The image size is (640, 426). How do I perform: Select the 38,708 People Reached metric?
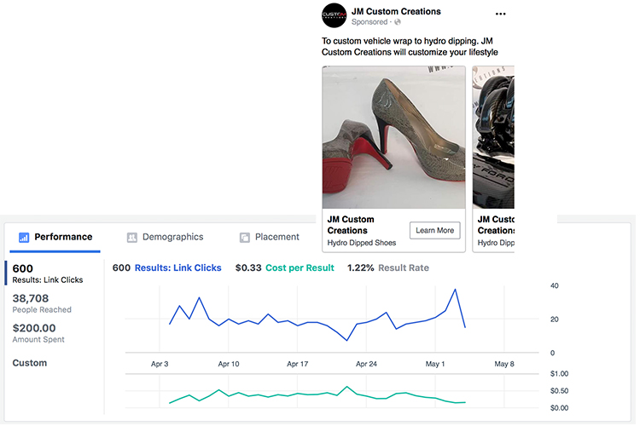pos(42,303)
